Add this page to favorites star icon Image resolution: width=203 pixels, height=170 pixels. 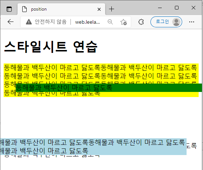click(123, 22)
